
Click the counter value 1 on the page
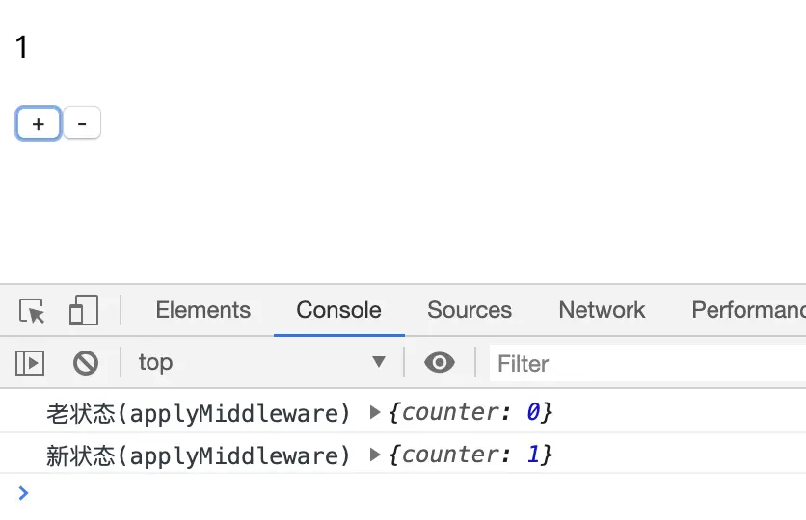click(x=22, y=47)
